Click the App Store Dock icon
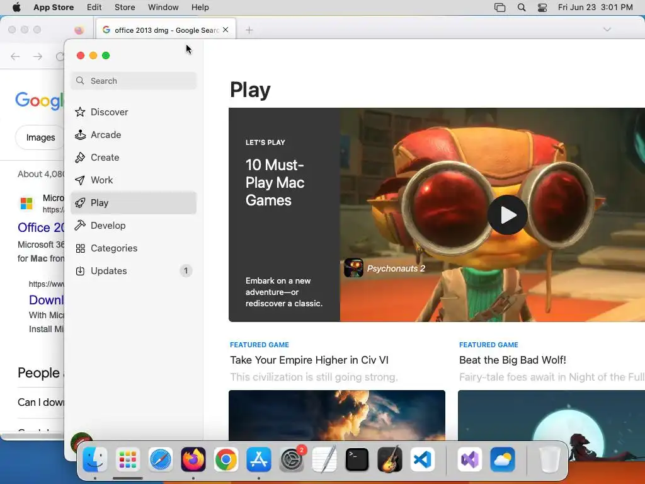645x484 pixels. click(x=259, y=459)
